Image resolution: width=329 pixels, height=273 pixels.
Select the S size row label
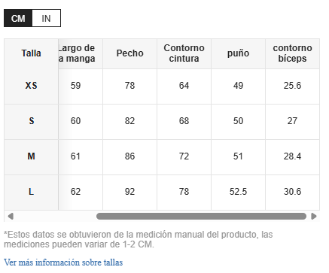[x=31, y=121]
